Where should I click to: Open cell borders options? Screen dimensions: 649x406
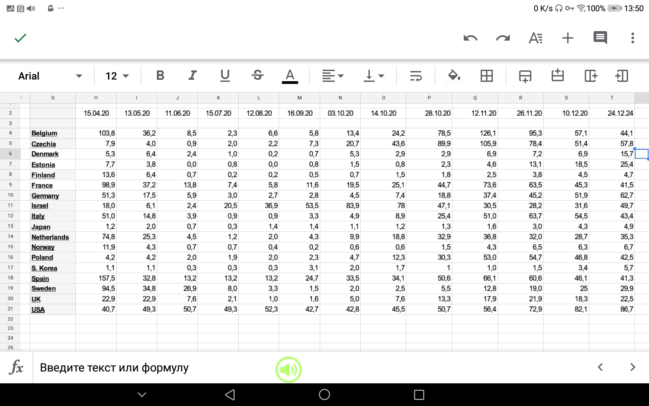tap(486, 76)
